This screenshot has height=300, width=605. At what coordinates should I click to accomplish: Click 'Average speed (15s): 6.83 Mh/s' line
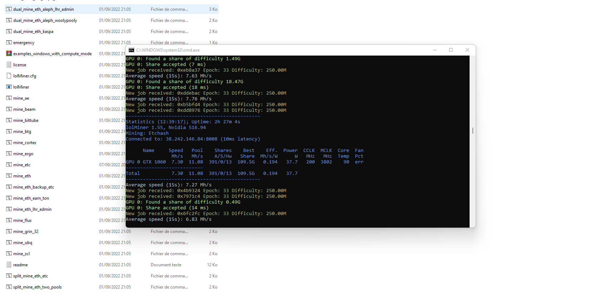tap(169, 219)
